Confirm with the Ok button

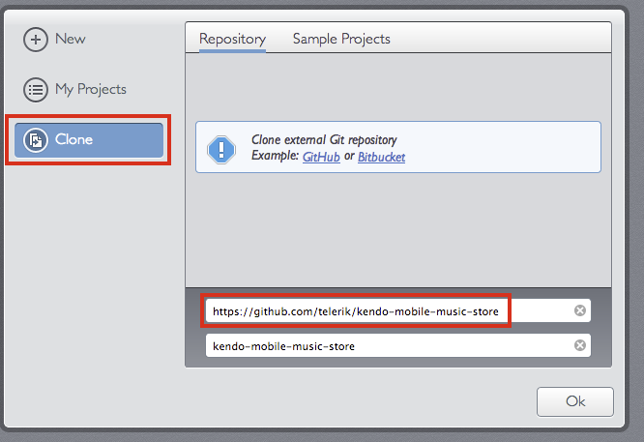[575, 401]
